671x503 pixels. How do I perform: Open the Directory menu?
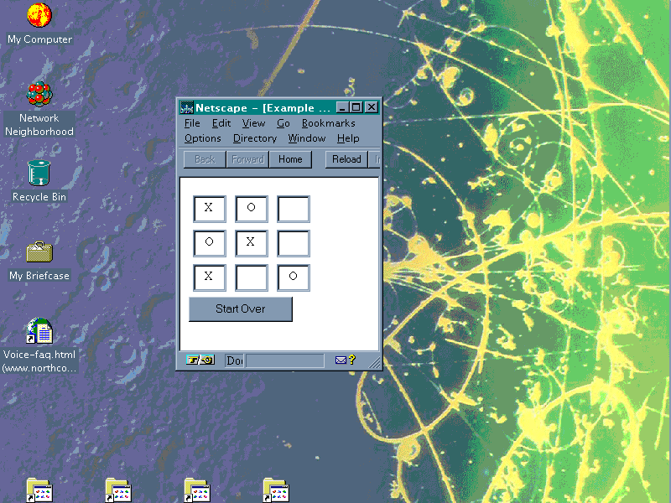point(254,138)
